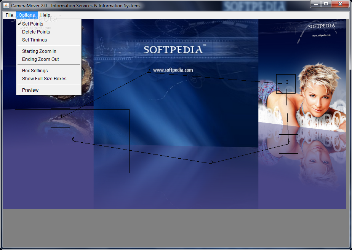Click camera point 2 box
Image resolution: width=352 pixels, height=250 pixels.
tap(147, 72)
